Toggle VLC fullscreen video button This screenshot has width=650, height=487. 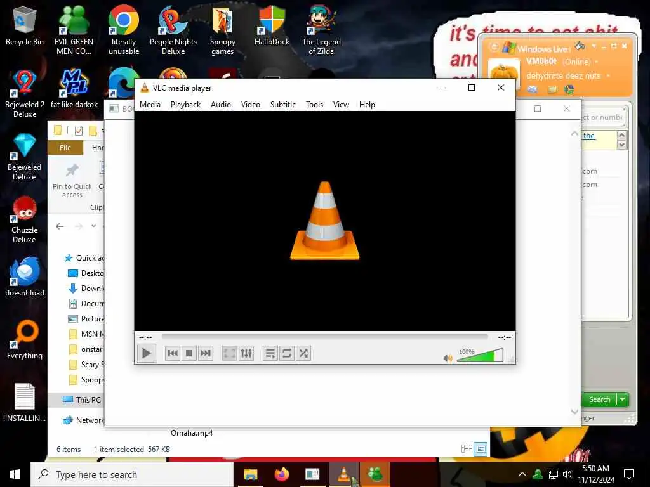(230, 353)
